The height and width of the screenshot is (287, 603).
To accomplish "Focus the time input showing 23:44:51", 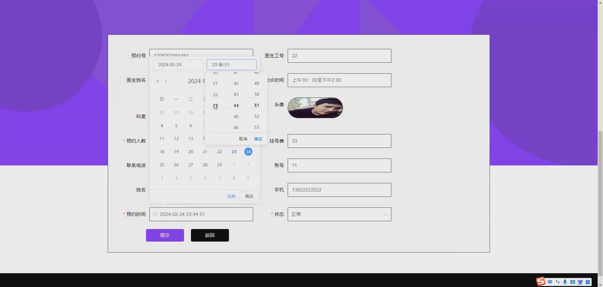I will pos(231,65).
